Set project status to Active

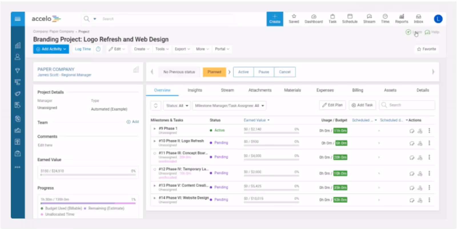[243, 72]
